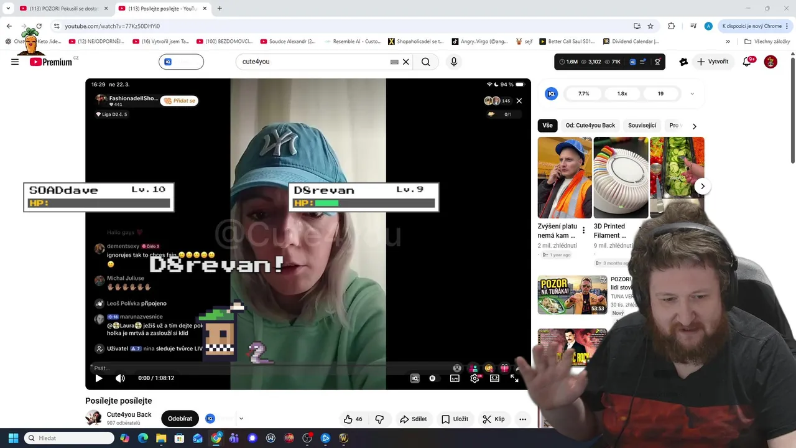This screenshot has width=796, height=448.
Task: Bookmark this page with star
Action: [650, 26]
